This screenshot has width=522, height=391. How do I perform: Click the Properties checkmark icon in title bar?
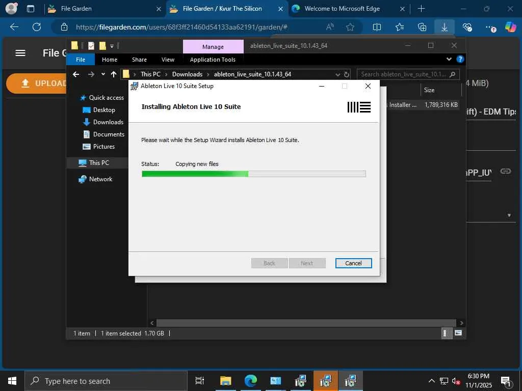tap(91, 46)
